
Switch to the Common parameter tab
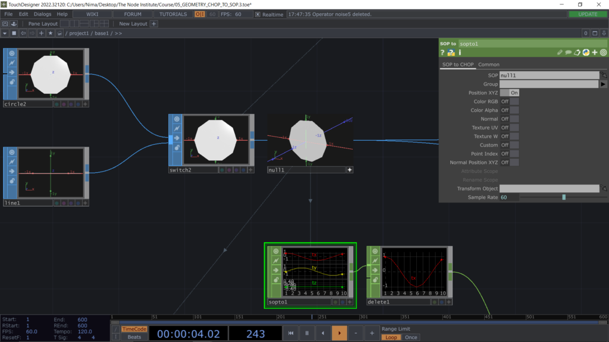click(489, 64)
